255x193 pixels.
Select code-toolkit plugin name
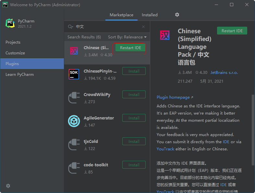[x=96, y=165]
